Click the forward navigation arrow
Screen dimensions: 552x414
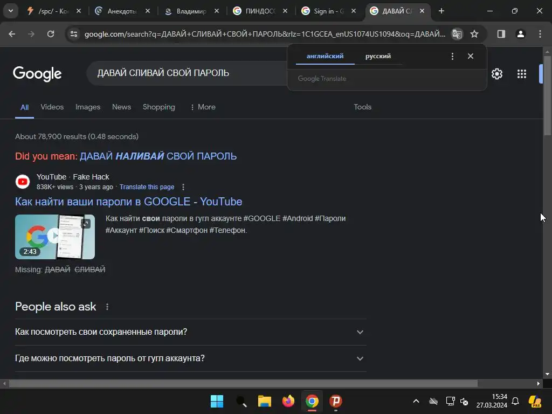click(x=31, y=34)
